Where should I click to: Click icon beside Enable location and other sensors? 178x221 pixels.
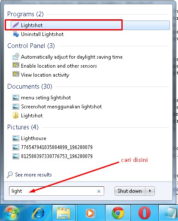point(16,66)
